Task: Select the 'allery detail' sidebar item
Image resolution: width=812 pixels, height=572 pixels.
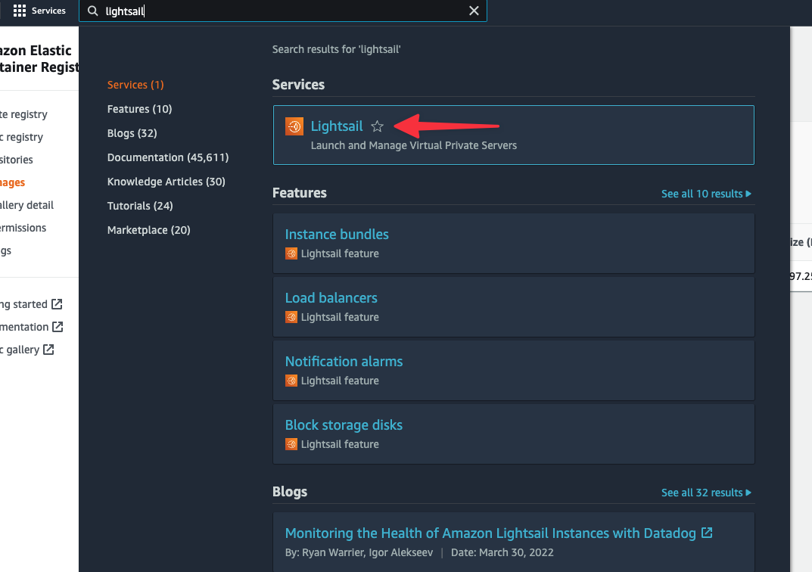Action: pos(26,206)
